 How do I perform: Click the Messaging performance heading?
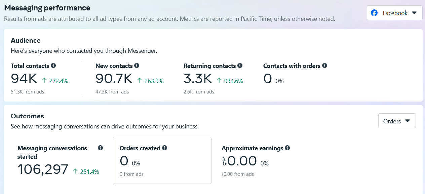point(47,8)
